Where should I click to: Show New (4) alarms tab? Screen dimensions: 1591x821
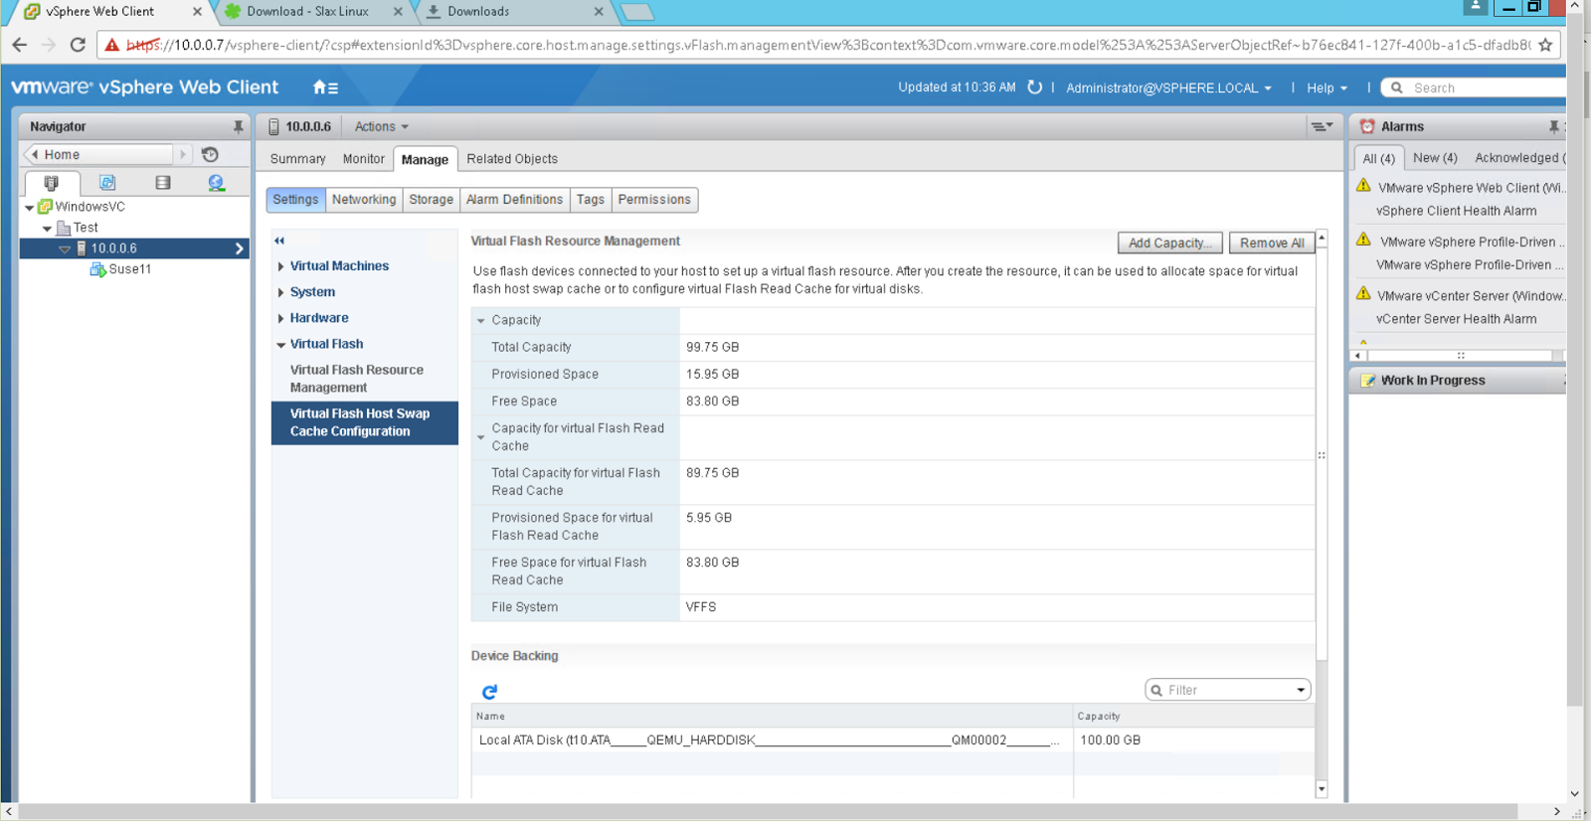1435,158
